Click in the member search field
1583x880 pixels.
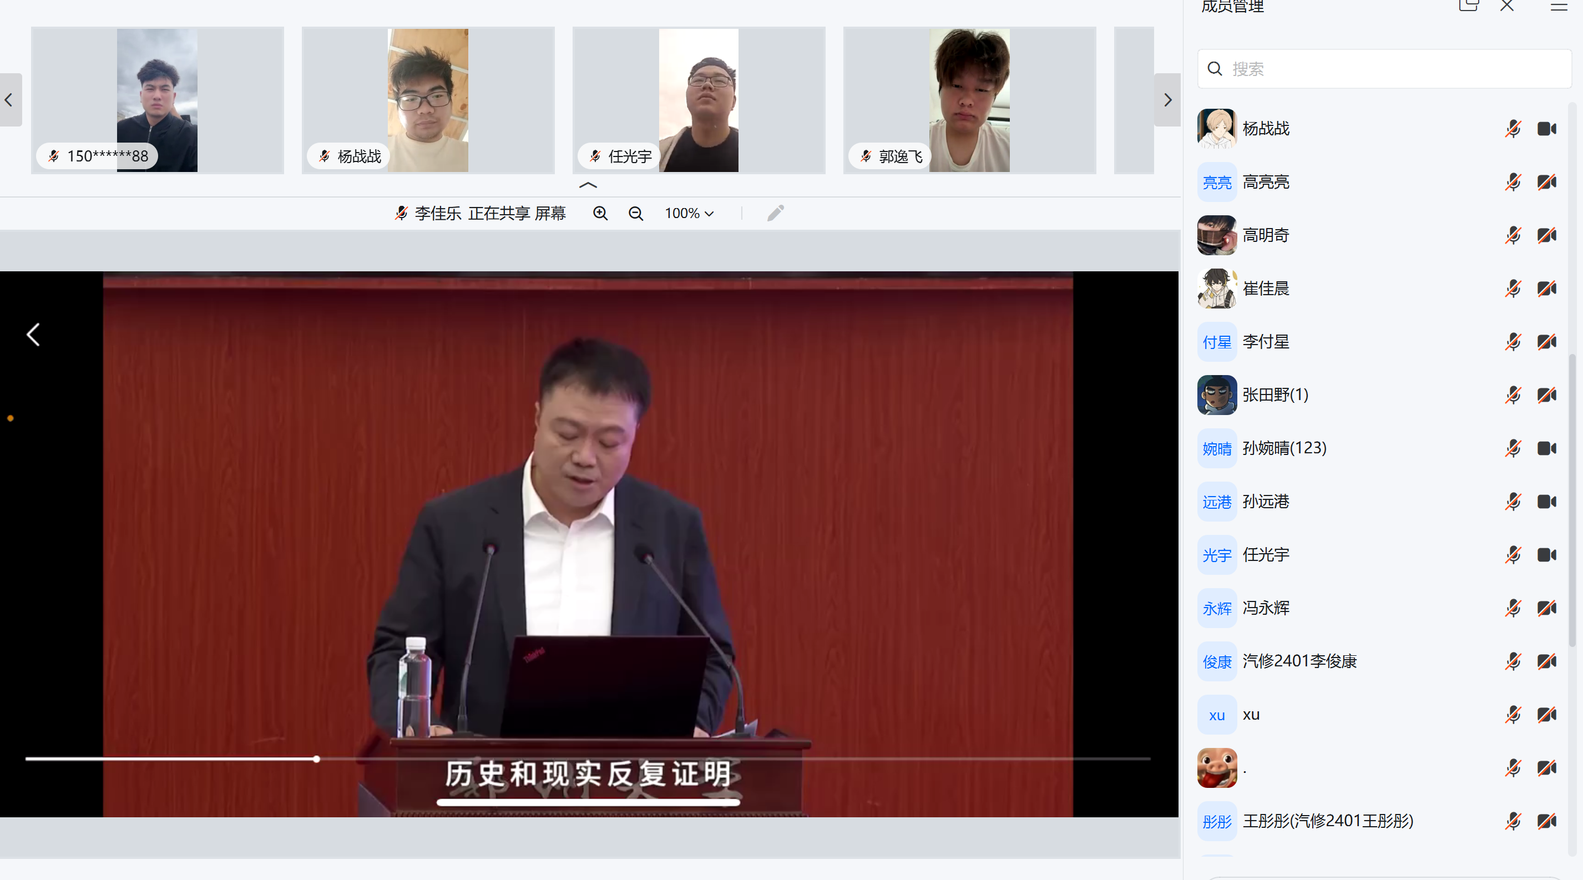click(1384, 69)
